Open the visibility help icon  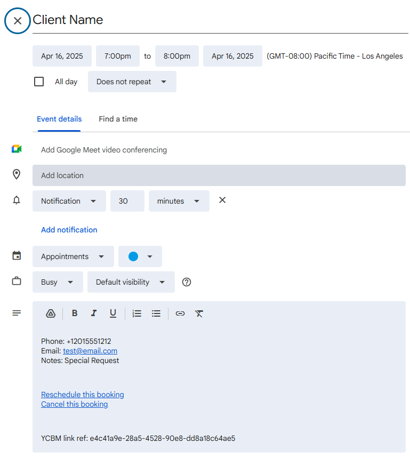point(187,282)
